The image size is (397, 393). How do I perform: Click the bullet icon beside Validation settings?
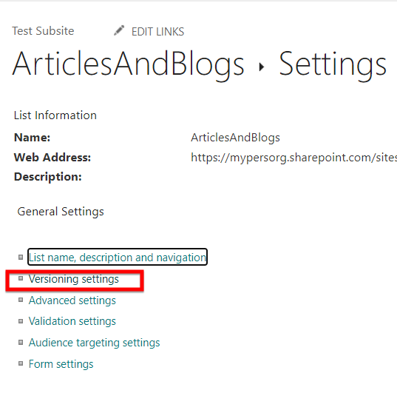point(21,321)
